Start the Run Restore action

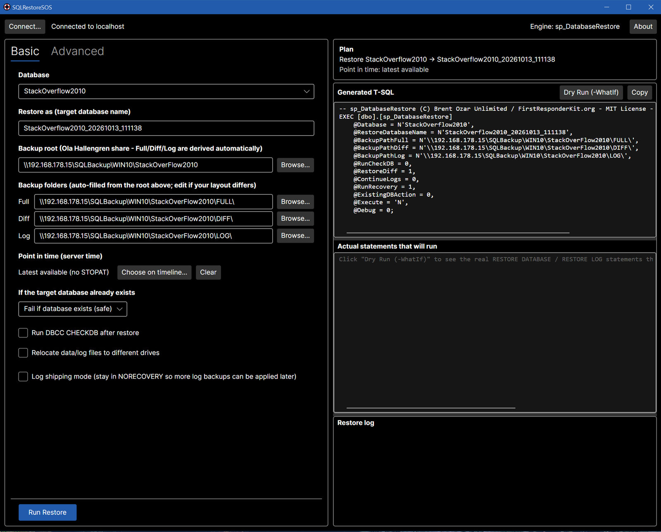point(48,512)
